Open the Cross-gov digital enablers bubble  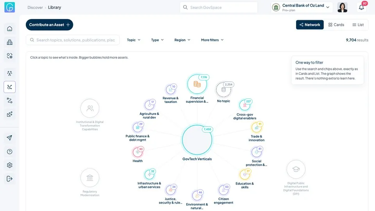(245, 105)
